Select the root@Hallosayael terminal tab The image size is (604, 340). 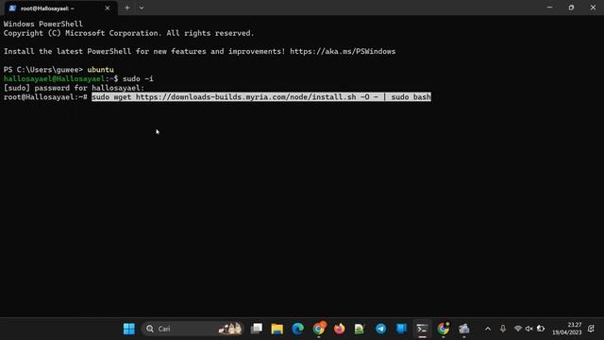click(x=59, y=8)
